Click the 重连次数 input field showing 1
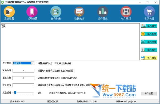The width and height of the screenshot is (160, 104). [x=23, y=78]
